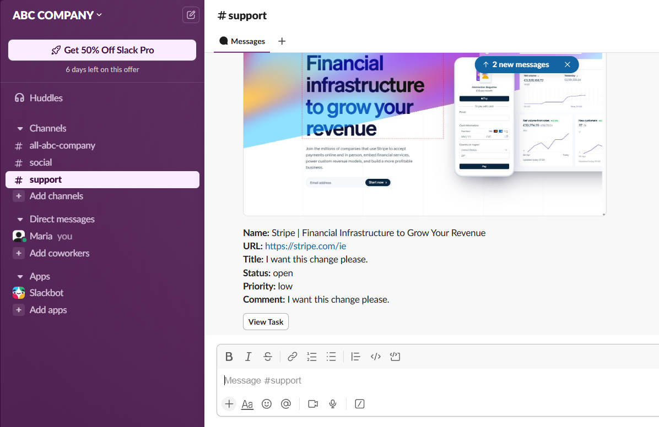Screen dimensions: 659x427
Task: Open the stripe.com/ie URL link
Action: [305, 246]
